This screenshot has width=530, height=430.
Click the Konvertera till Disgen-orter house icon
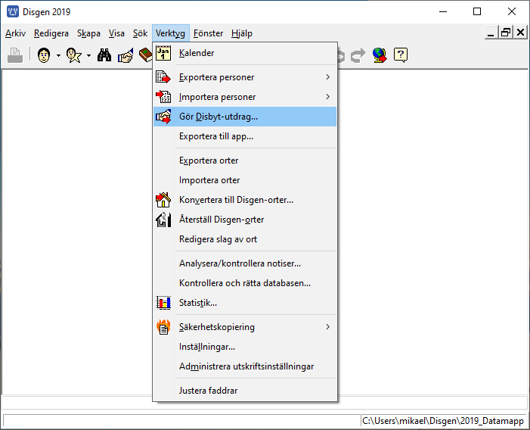coord(163,200)
